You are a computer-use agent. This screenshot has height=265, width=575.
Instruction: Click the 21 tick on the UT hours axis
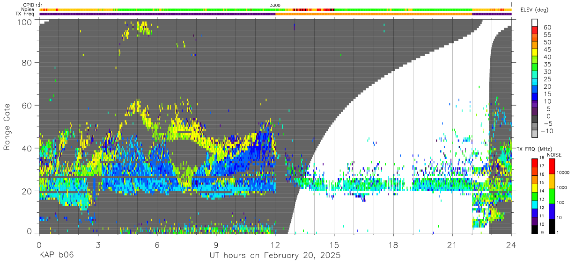[452, 244]
